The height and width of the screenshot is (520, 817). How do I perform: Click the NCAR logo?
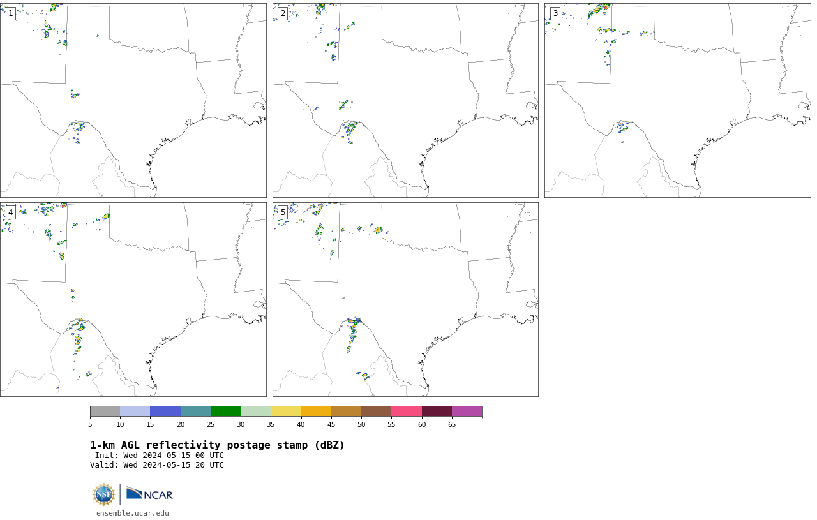149,494
